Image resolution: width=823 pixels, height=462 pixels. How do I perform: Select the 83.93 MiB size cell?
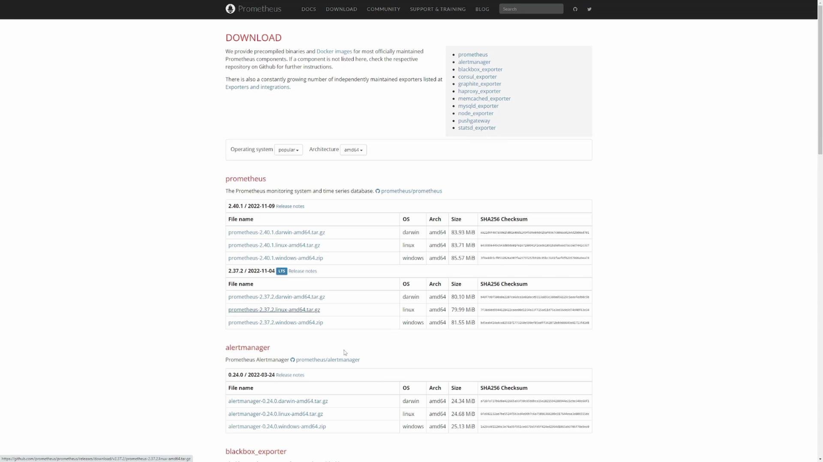point(463,232)
